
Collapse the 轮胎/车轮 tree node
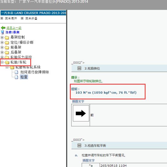[x=2, y=62]
